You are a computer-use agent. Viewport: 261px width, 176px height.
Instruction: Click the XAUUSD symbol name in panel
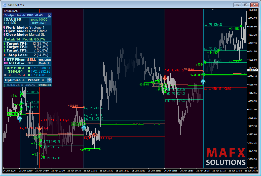(14, 19)
